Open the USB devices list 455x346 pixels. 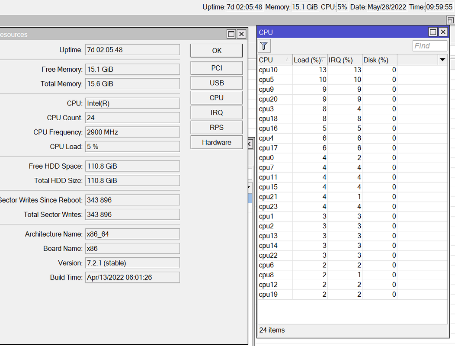tap(217, 83)
